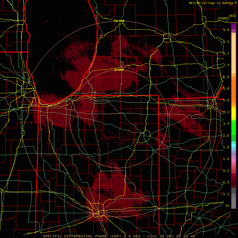Click the -0.5 value on the color scale
The image size is (238, 238).
225,182
